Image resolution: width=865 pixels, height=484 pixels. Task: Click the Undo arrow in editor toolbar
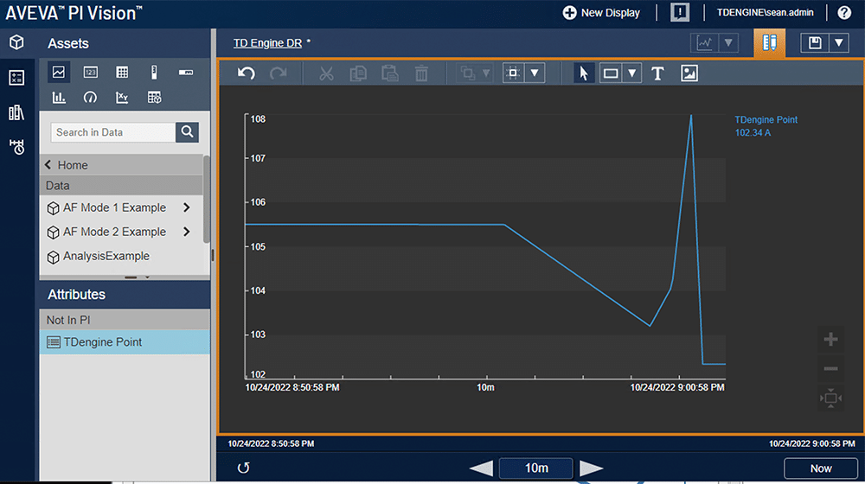(247, 73)
